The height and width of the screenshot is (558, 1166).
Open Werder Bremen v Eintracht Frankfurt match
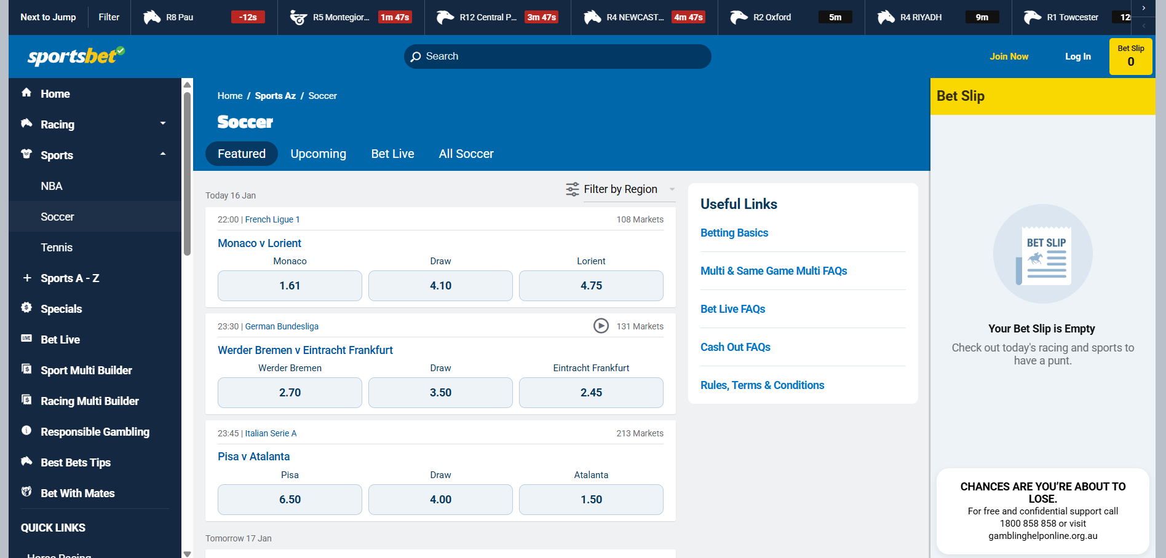[x=305, y=350]
